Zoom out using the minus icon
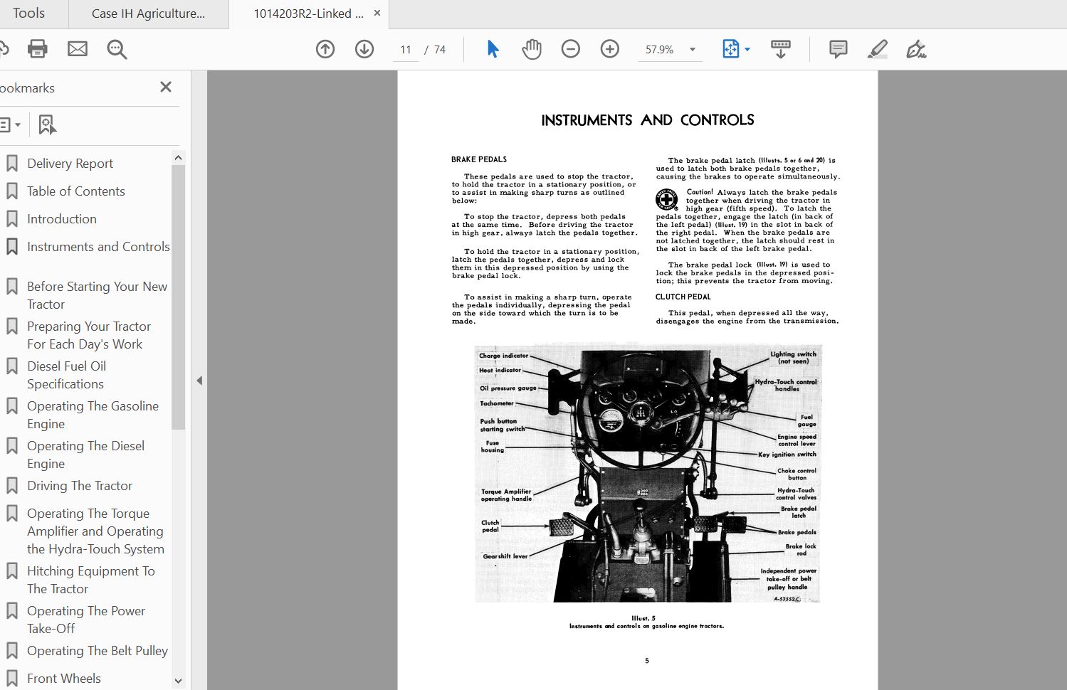This screenshot has height=690, width=1067. pos(570,49)
